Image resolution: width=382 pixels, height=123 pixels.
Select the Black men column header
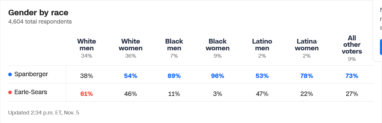(174, 44)
